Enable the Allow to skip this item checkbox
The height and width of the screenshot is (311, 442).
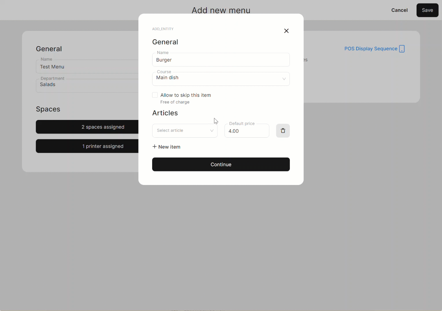click(x=155, y=95)
